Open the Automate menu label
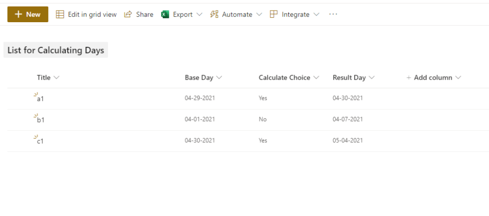The width and height of the screenshot is (489, 216). (237, 14)
